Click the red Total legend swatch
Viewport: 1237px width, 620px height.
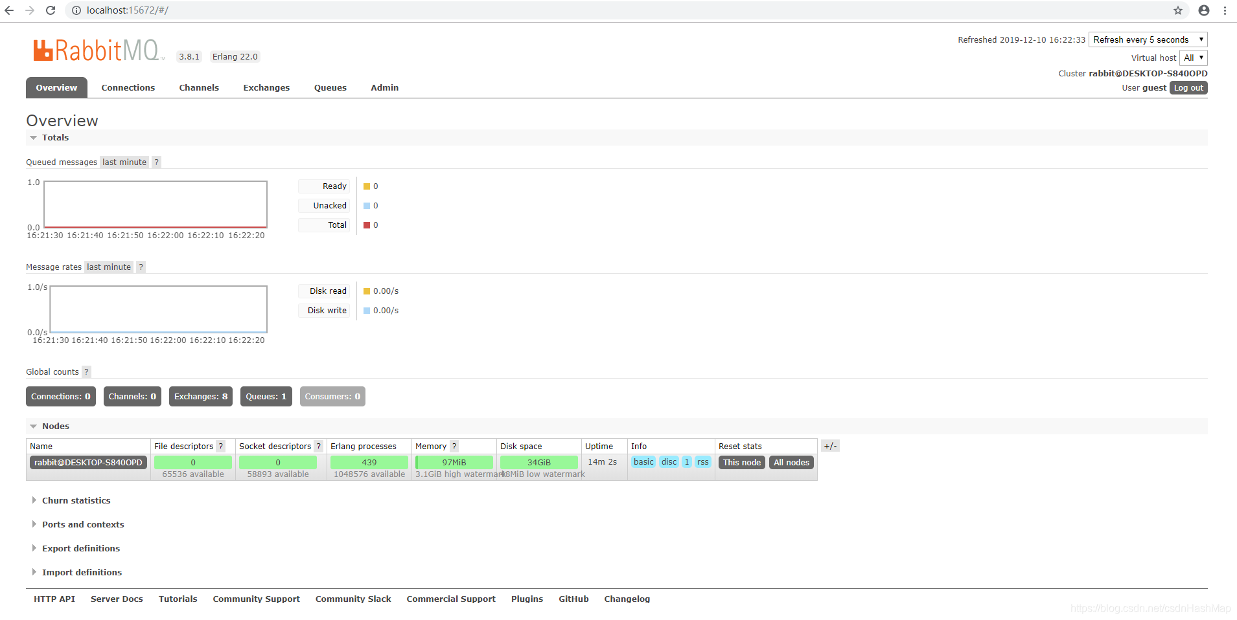point(367,225)
